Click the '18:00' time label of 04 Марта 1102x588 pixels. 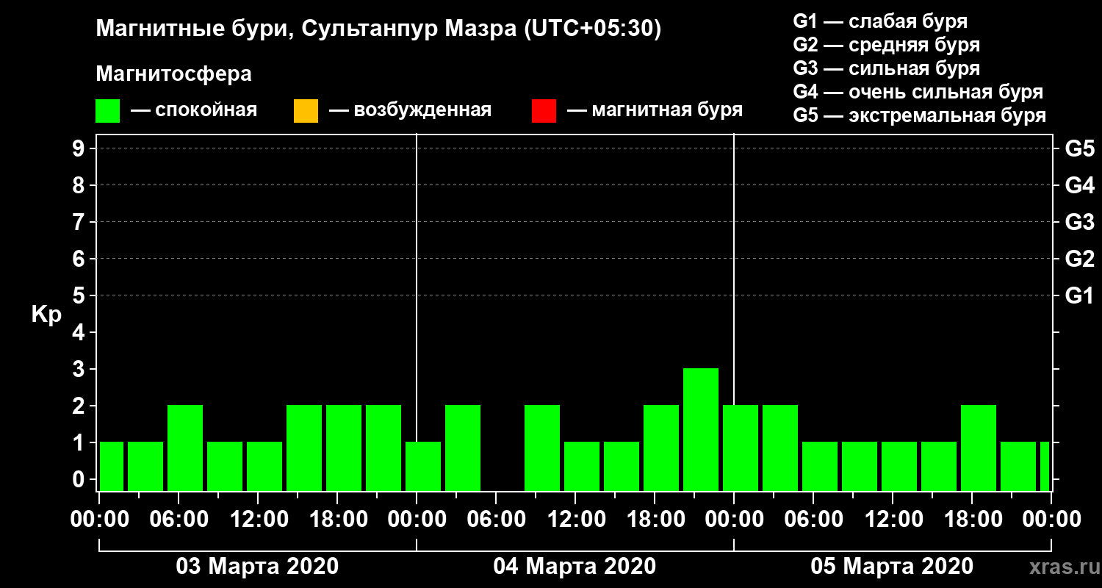655,520
